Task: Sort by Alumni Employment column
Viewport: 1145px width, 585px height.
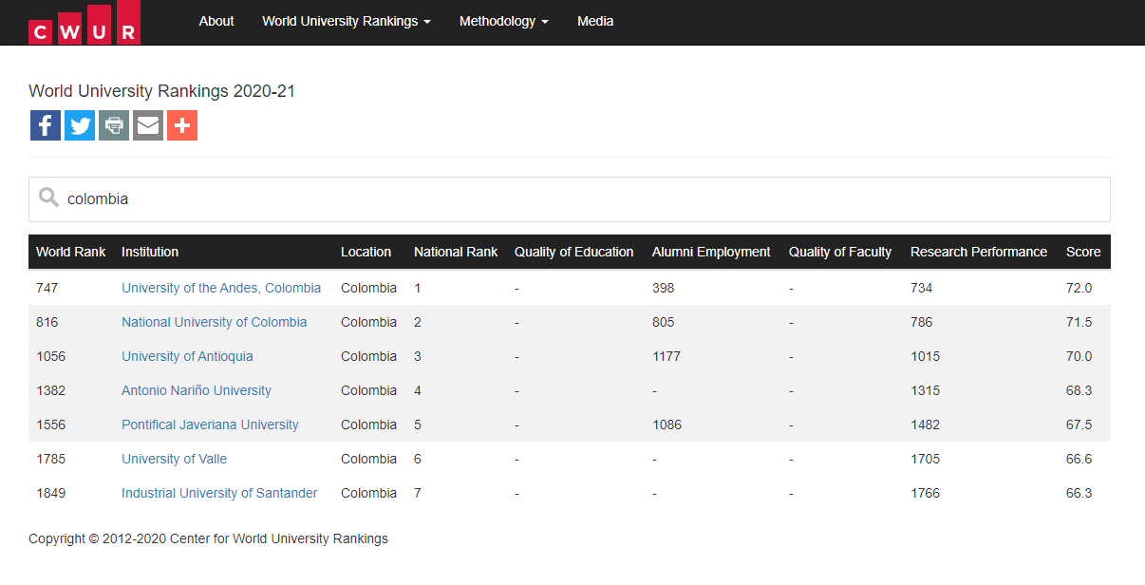Action: click(711, 252)
